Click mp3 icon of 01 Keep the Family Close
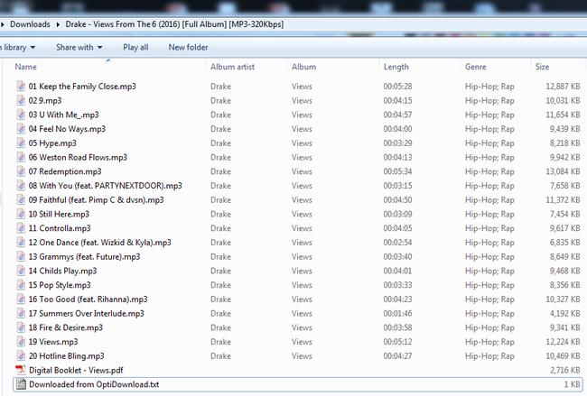This screenshot has height=396, width=587. (x=21, y=86)
